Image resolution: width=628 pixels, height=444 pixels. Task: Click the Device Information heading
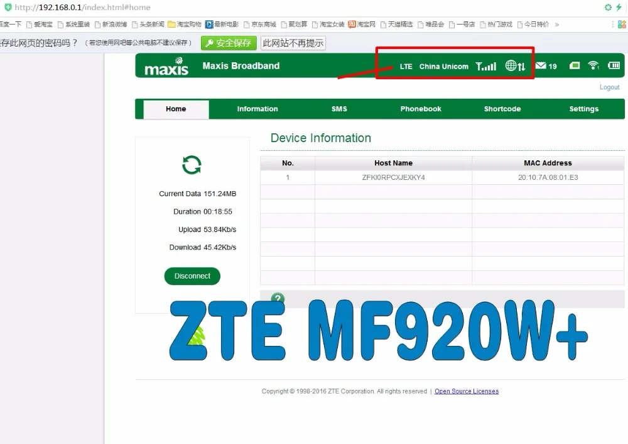point(321,138)
